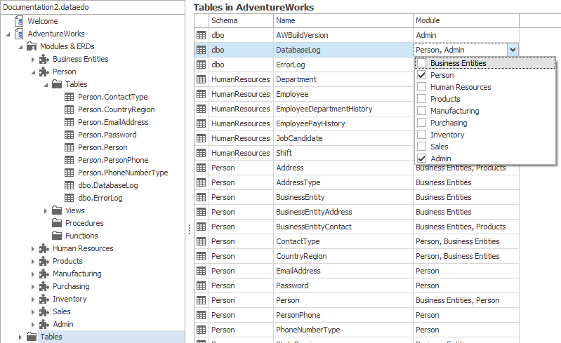Click the Name column header

point(343,20)
